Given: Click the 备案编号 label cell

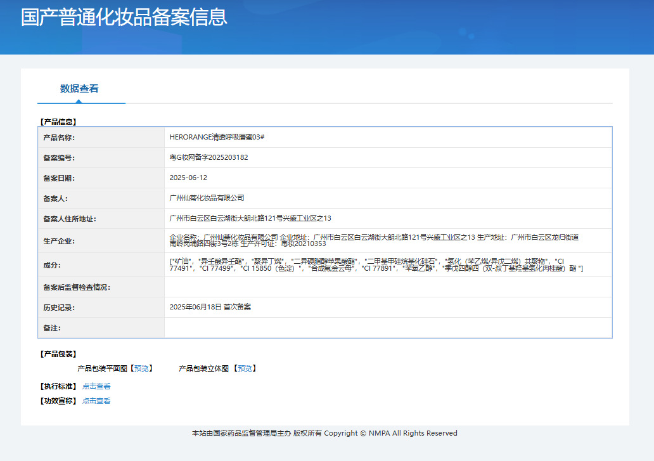Looking at the screenshot, I should 101,158.
